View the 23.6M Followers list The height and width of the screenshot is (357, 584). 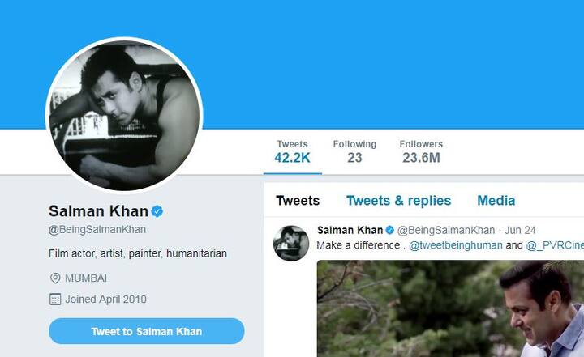(x=421, y=152)
